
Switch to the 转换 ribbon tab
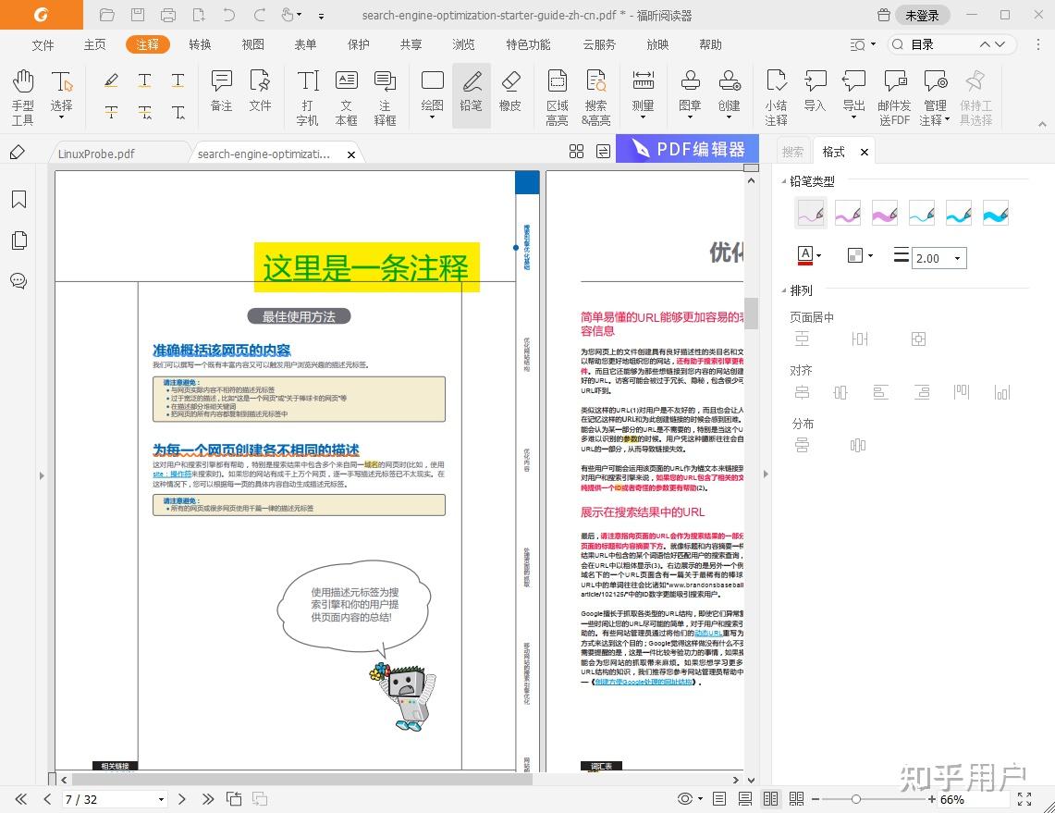click(200, 44)
